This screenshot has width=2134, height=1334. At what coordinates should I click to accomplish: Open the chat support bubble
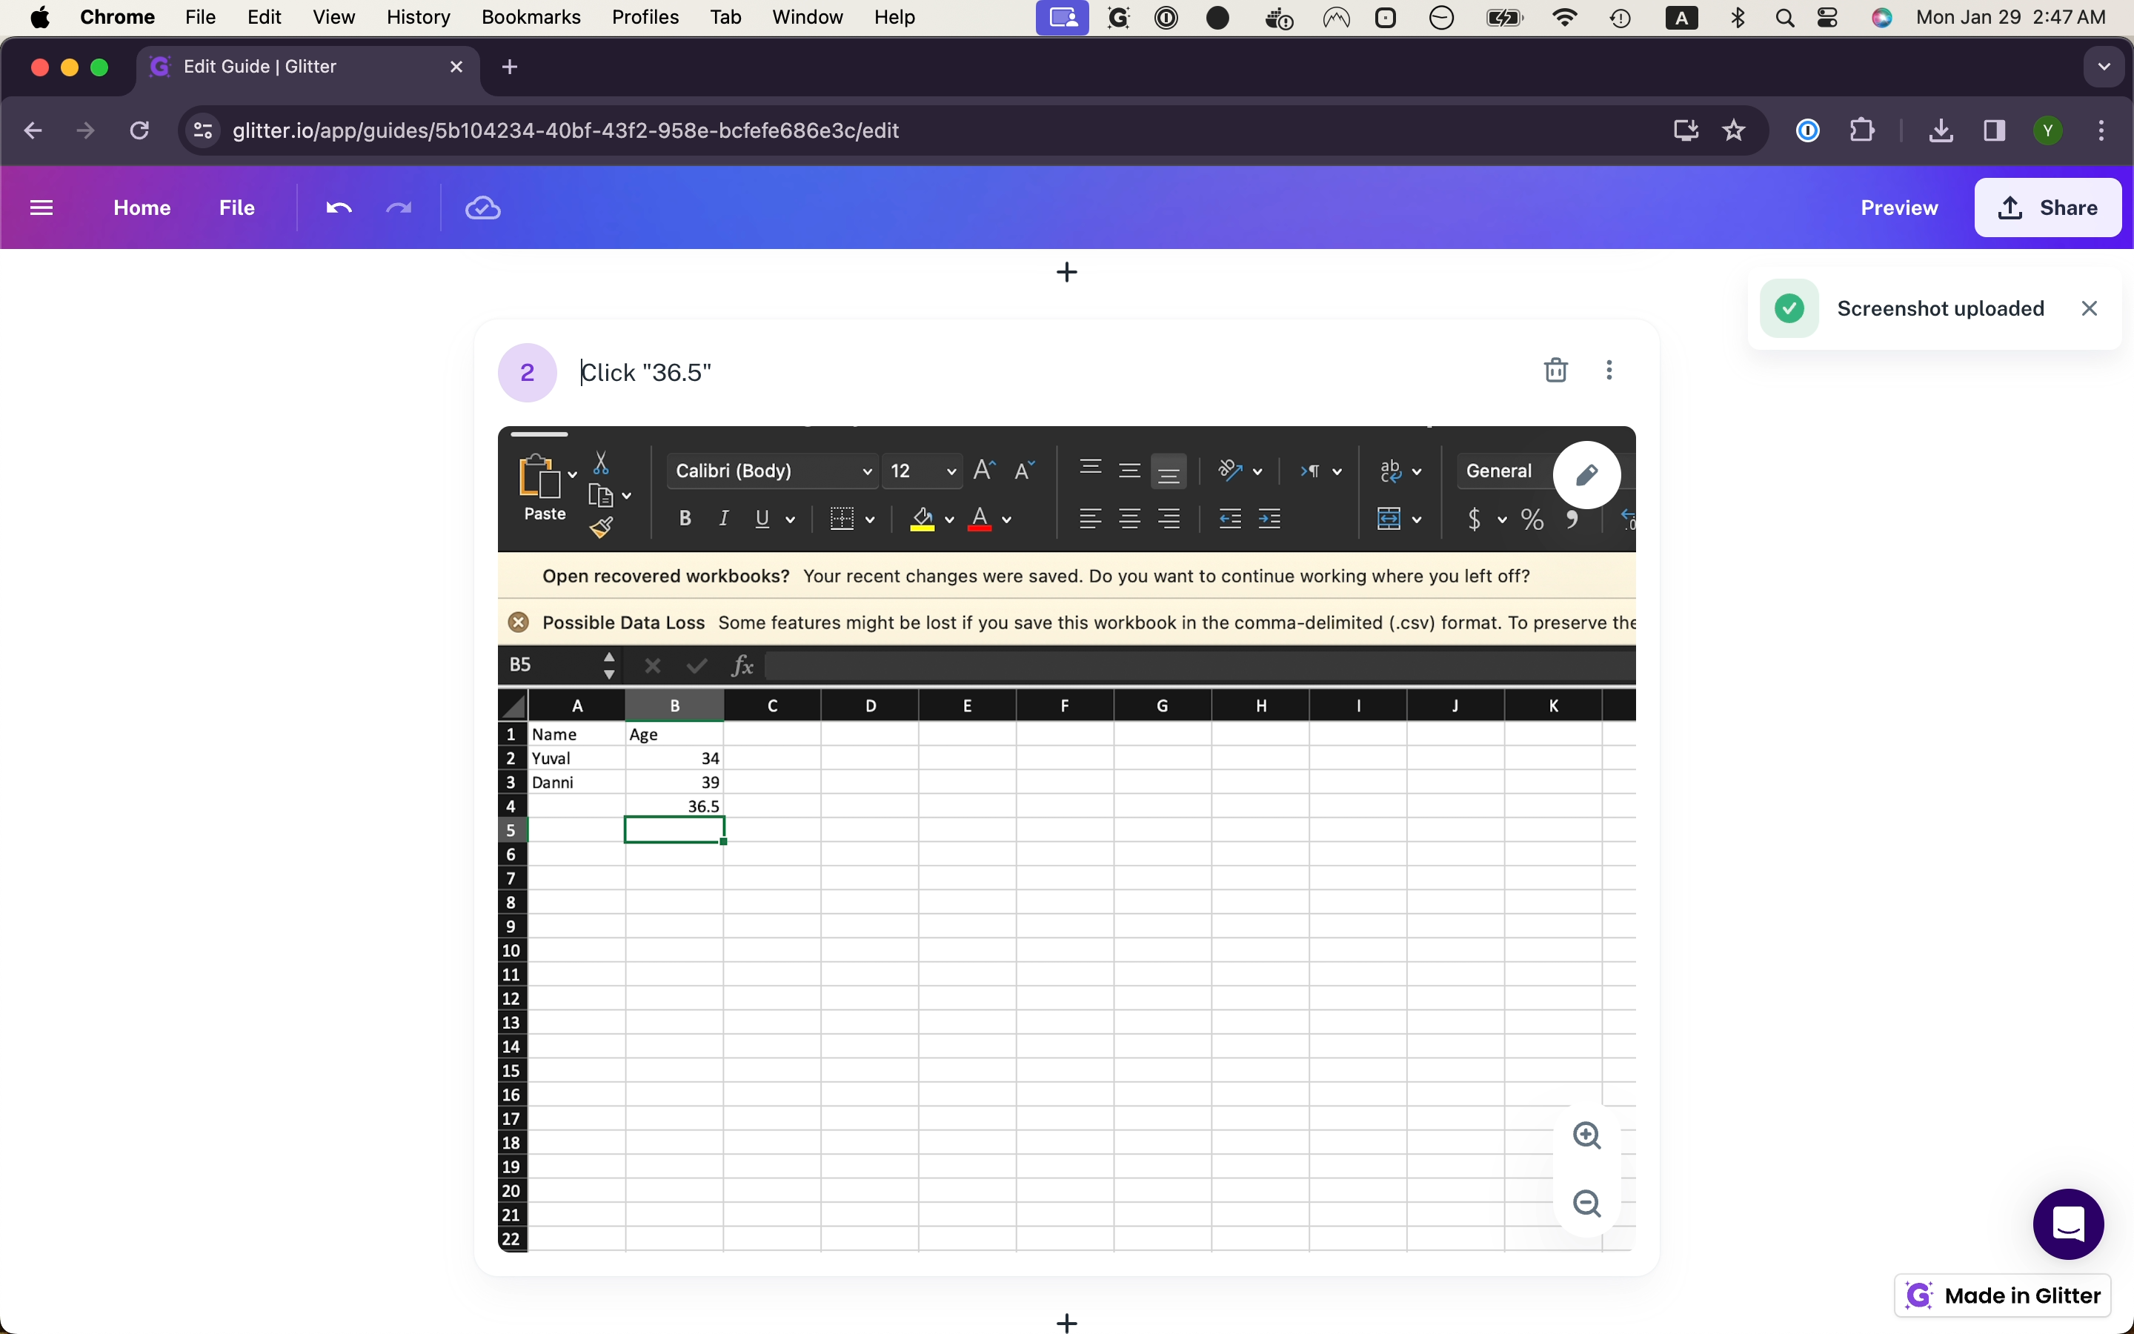pyautogui.click(x=2068, y=1224)
